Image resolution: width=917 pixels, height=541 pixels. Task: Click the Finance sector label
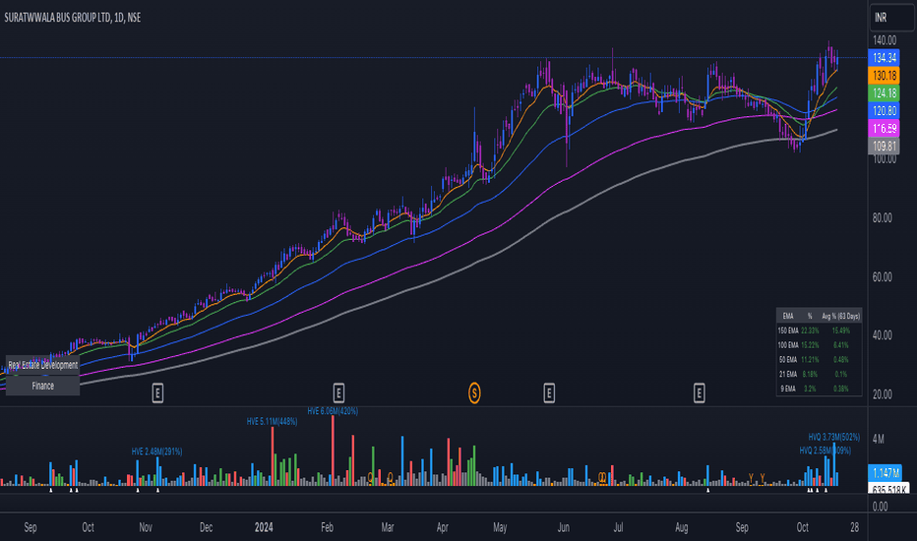point(42,386)
